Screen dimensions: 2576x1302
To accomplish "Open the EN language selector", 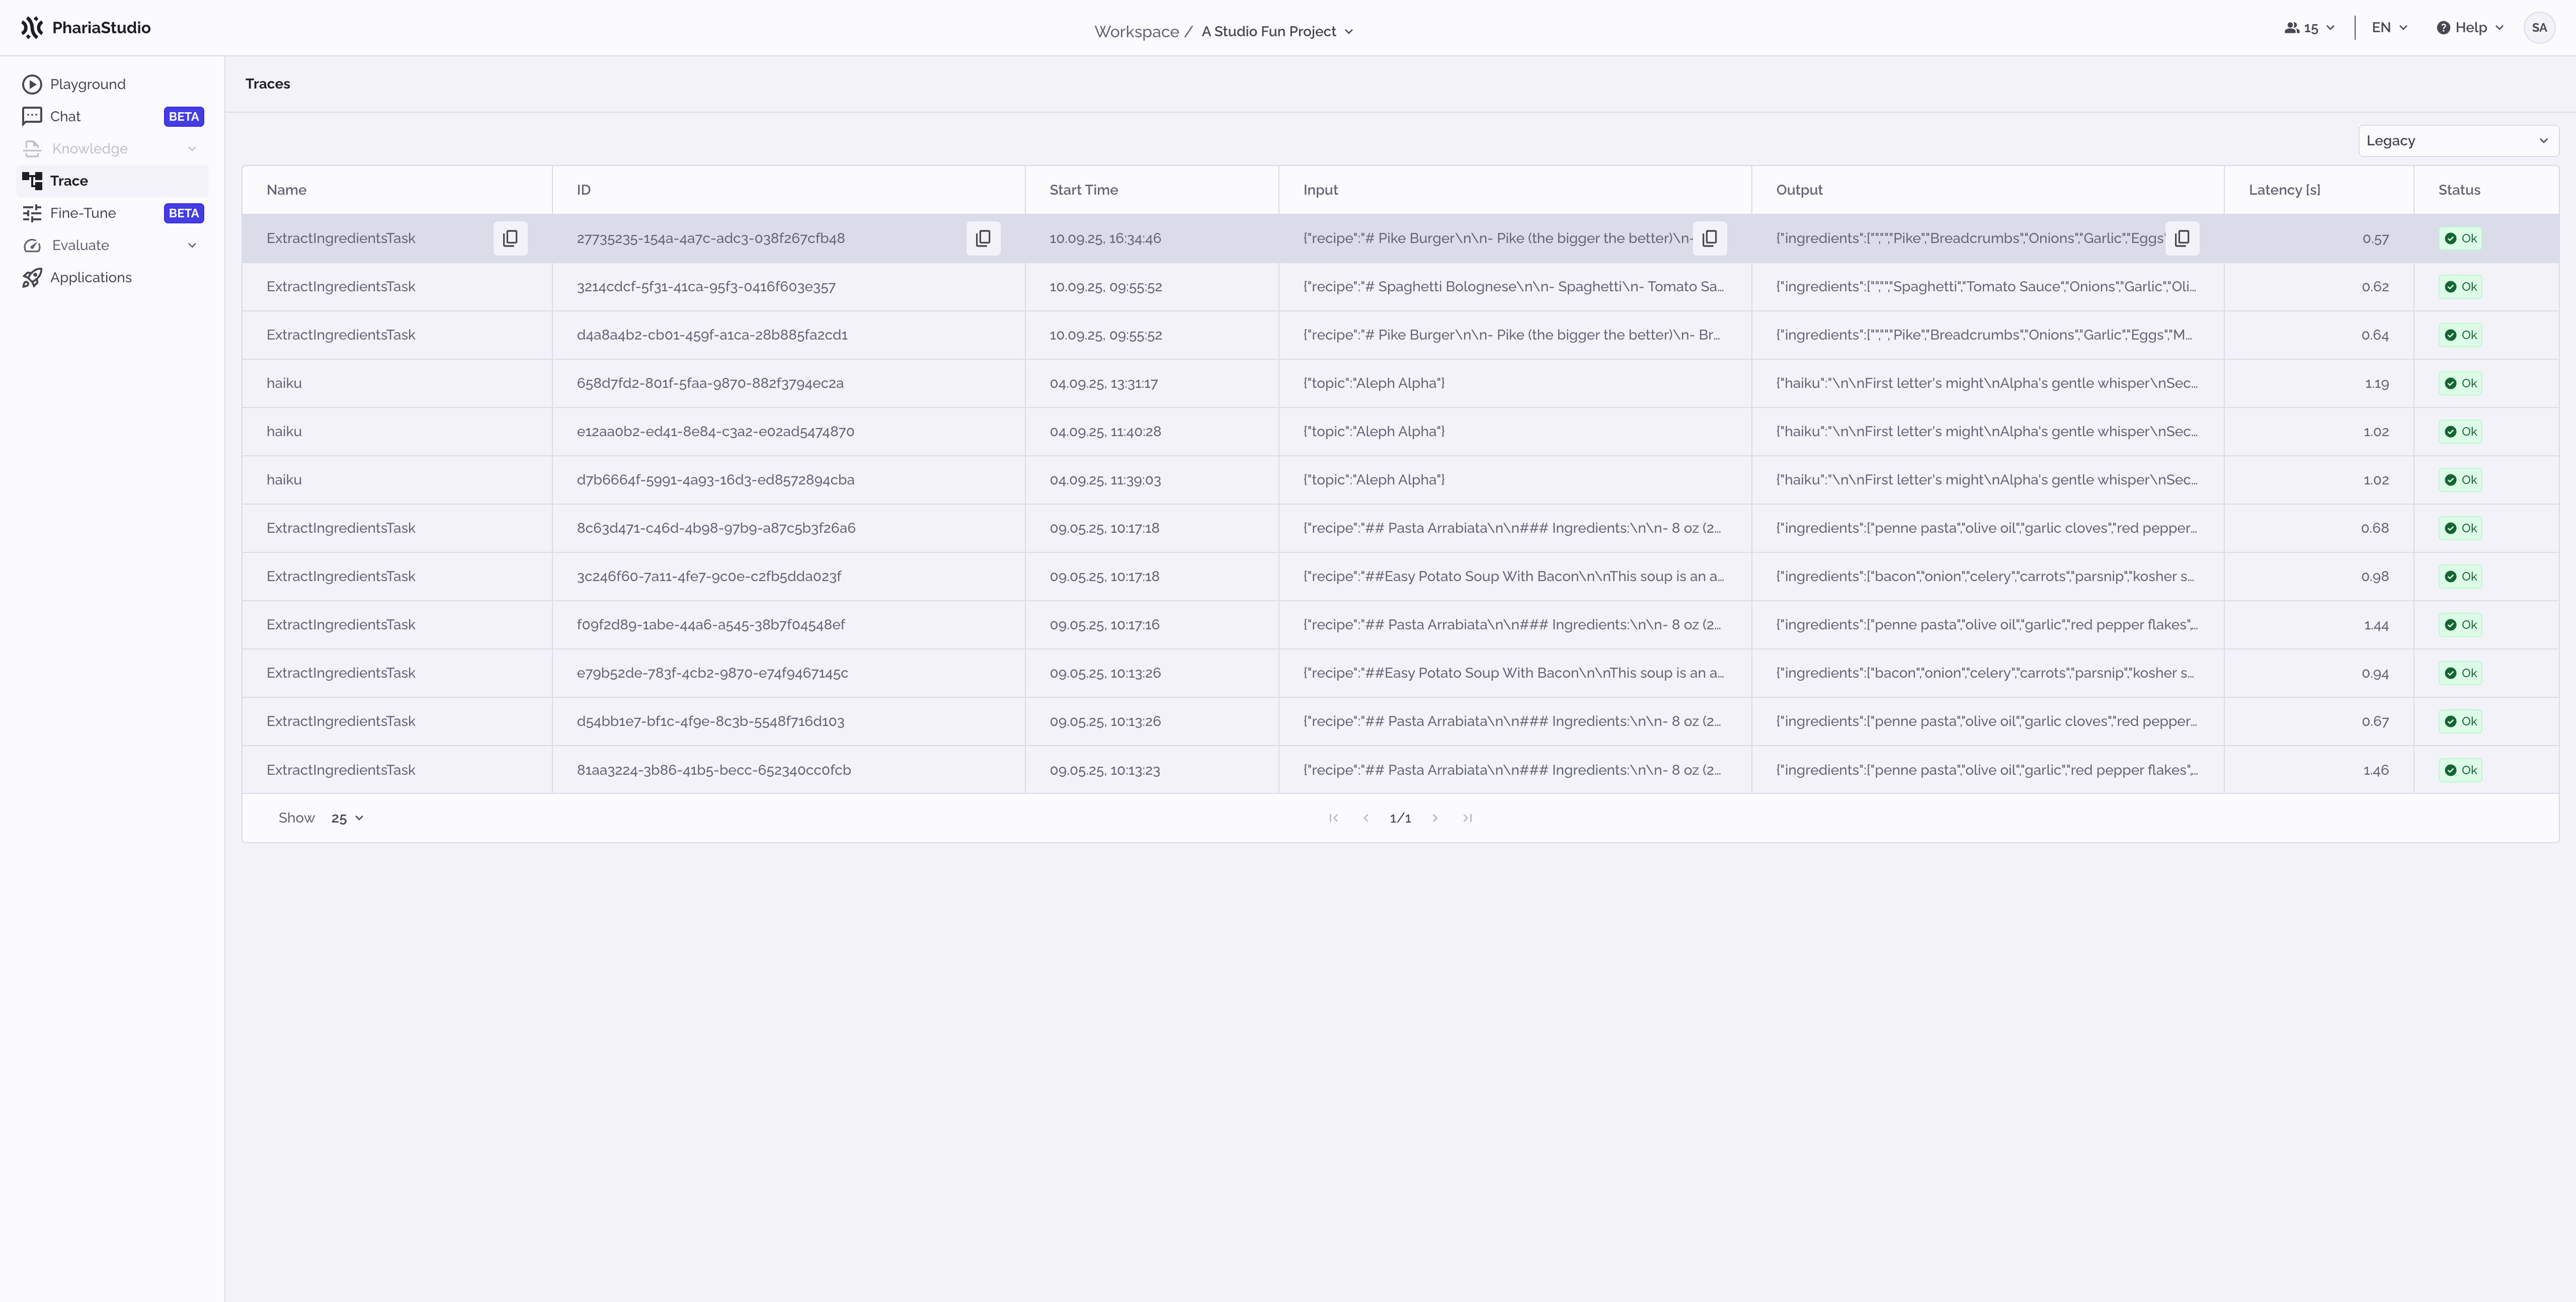I will (2389, 28).
